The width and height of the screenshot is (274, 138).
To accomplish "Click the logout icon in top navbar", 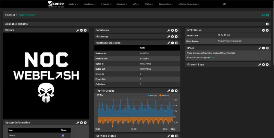I will [x=224, y=4].
